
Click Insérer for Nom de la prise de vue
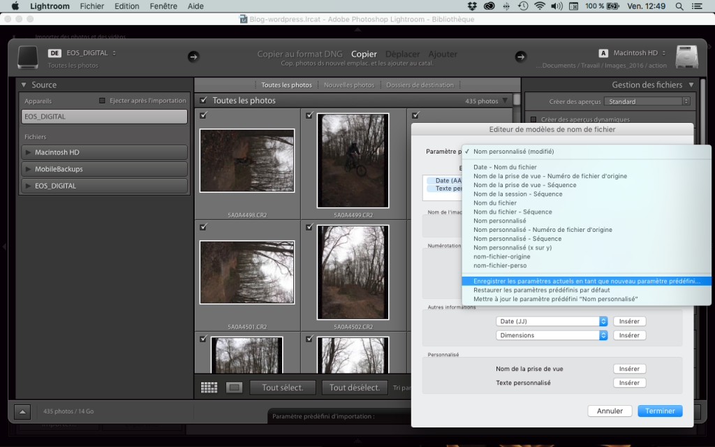click(629, 369)
